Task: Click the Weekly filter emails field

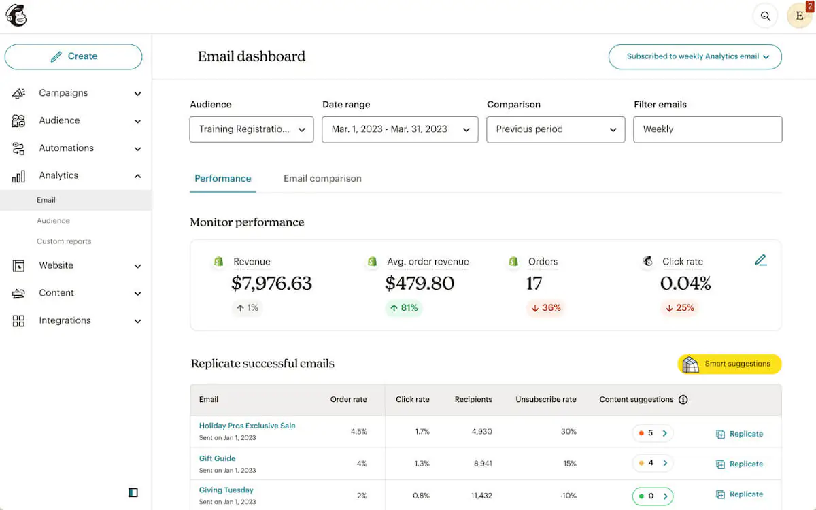Action: pos(707,129)
